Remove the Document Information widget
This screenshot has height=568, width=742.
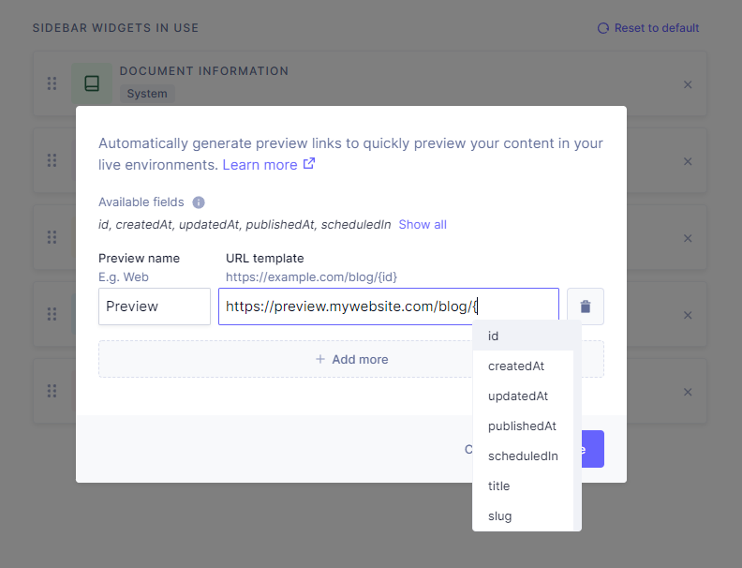point(688,84)
